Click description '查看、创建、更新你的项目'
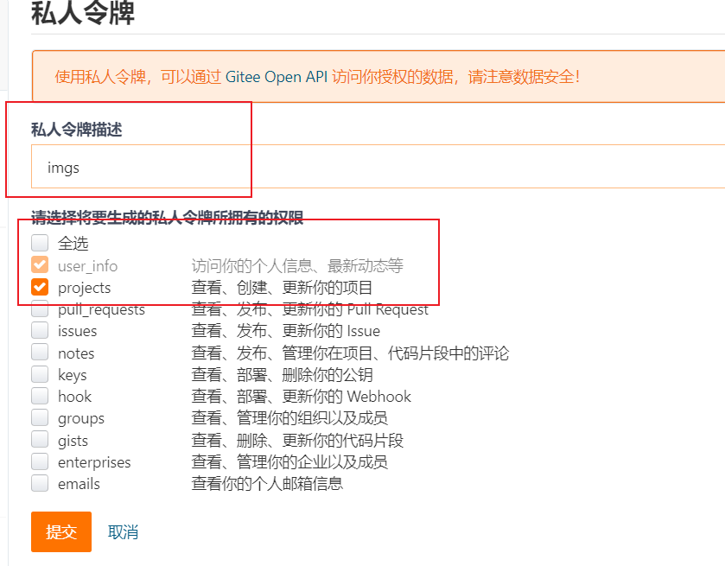 pyautogui.click(x=282, y=288)
